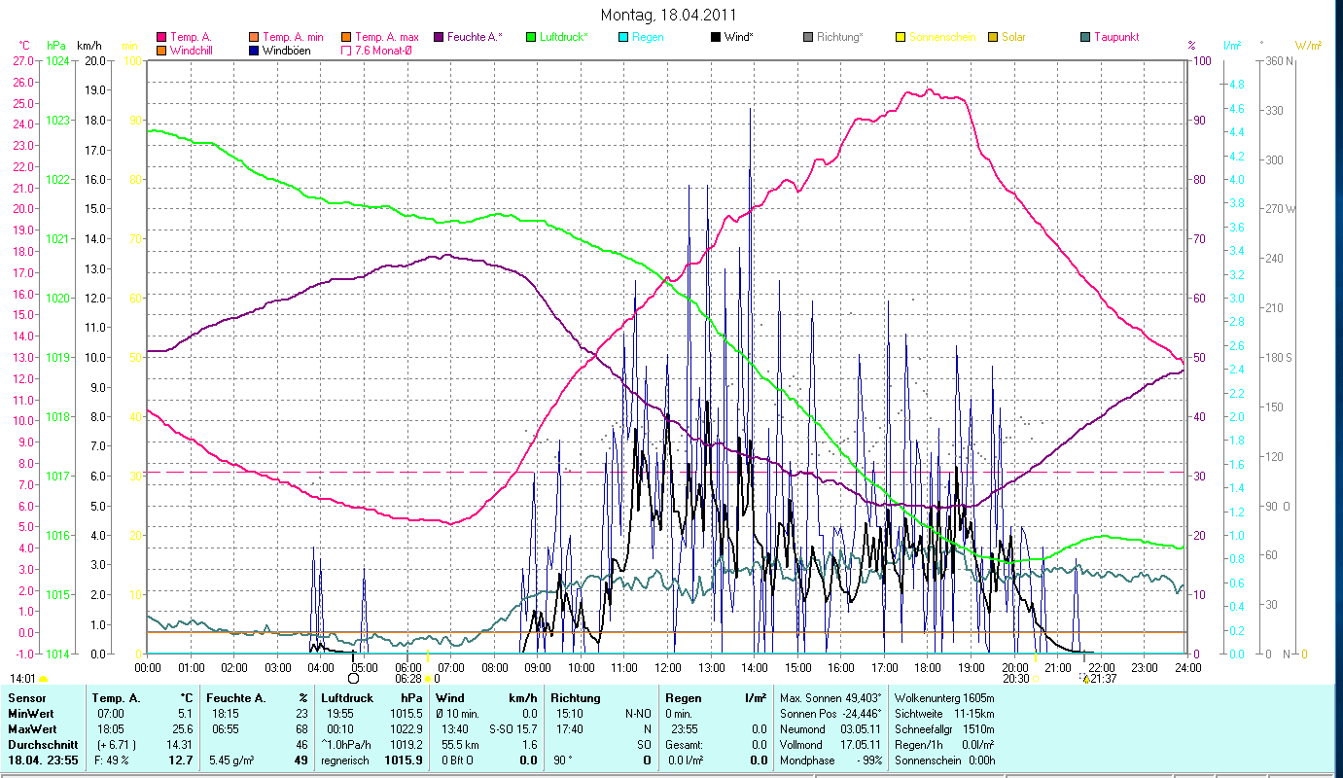This screenshot has height=778, width=1343.
Task: Click the Solar legend icon
Action: coord(993,37)
